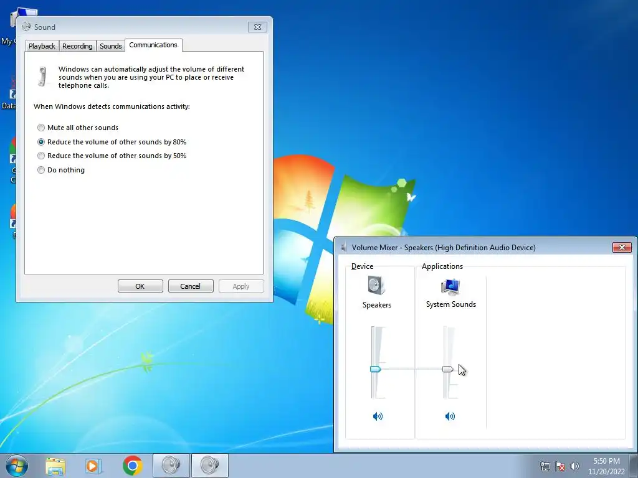Image resolution: width=638 pixels, height=478 pixels.
Task: Click the Speakers label in Volume Mixer
Action: coord(377,305)
